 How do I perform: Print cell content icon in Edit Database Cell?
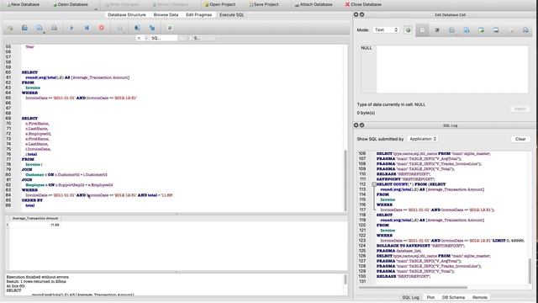[x=525, y=30]
